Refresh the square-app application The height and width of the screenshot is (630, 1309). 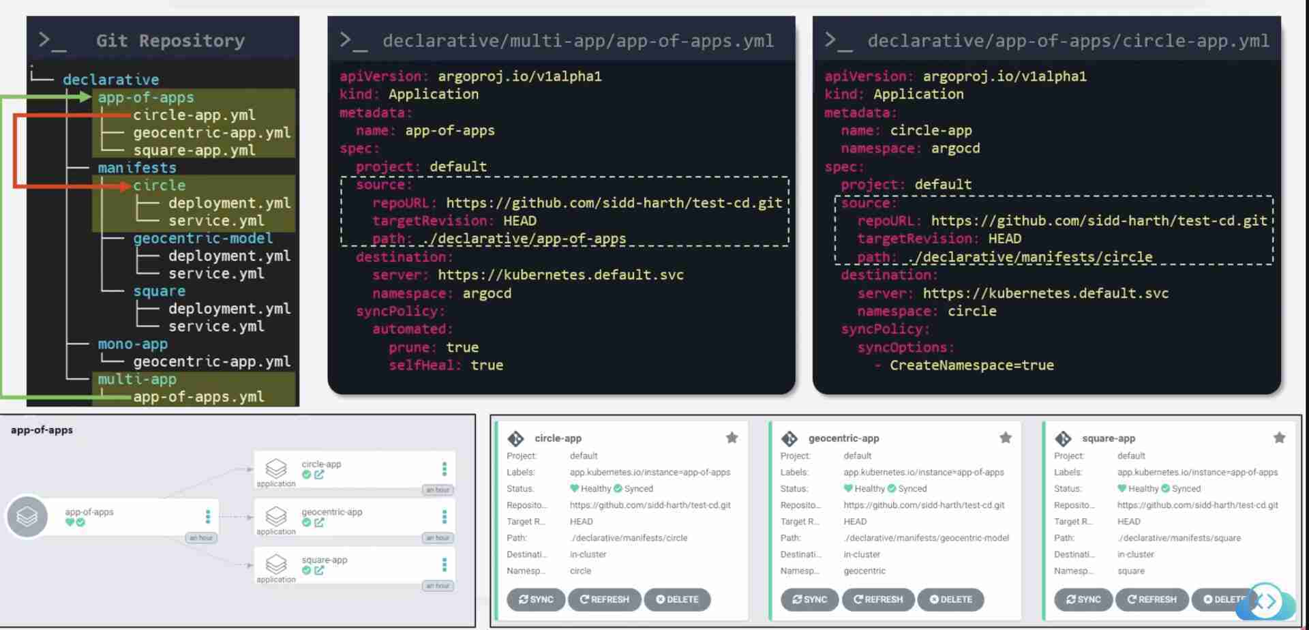click(1152, 599)
